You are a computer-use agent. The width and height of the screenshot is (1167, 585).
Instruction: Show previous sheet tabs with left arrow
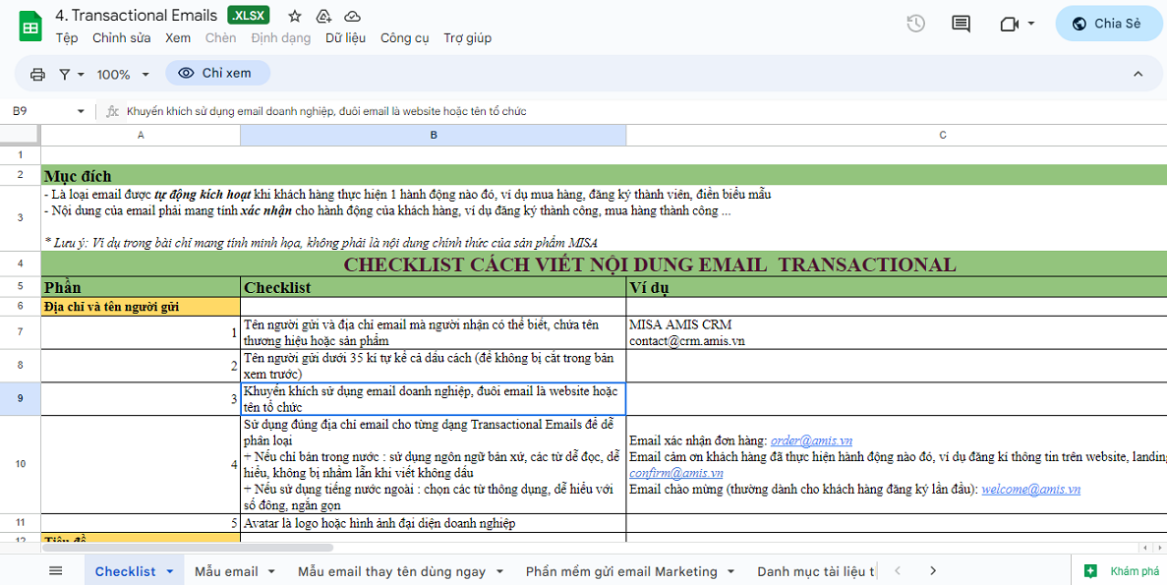click(x=899, y=571)
